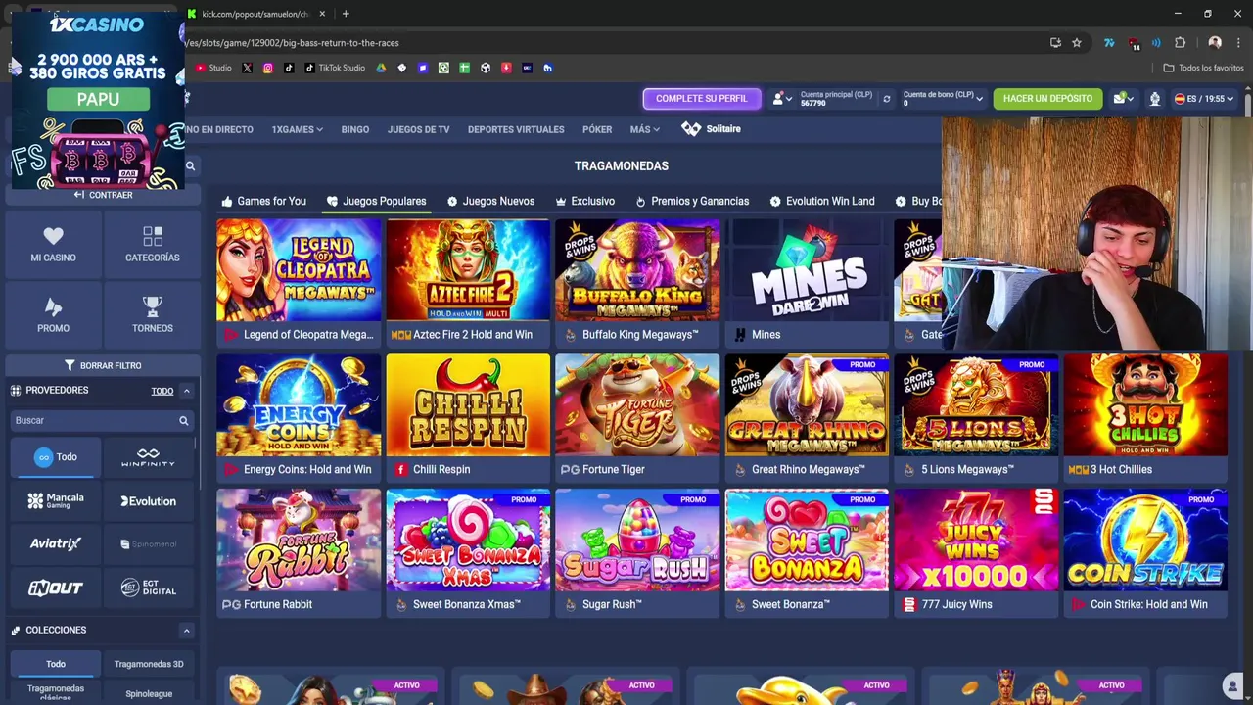
Task: Open the Promo section in sidebar
Action: (53, 314)
